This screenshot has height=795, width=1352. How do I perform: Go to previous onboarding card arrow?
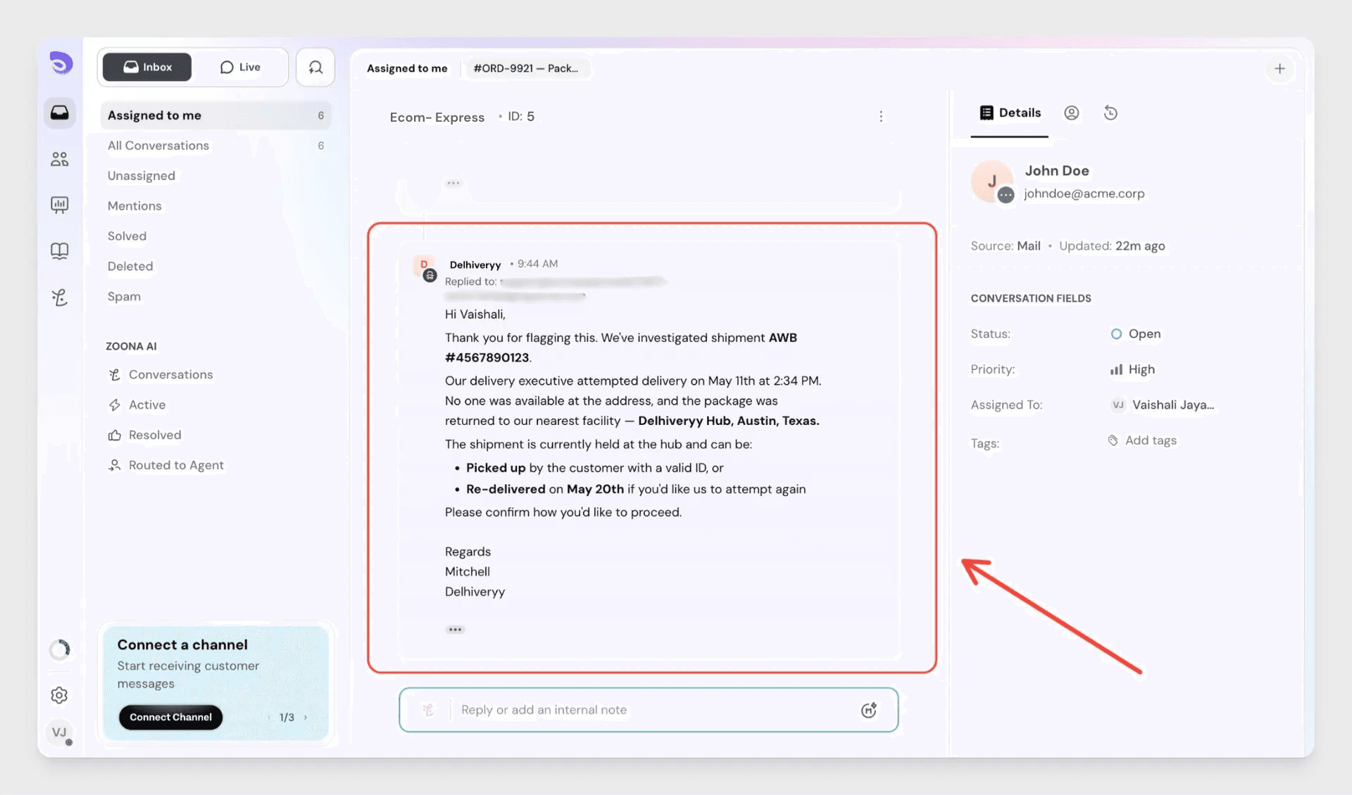coord(269,718)
